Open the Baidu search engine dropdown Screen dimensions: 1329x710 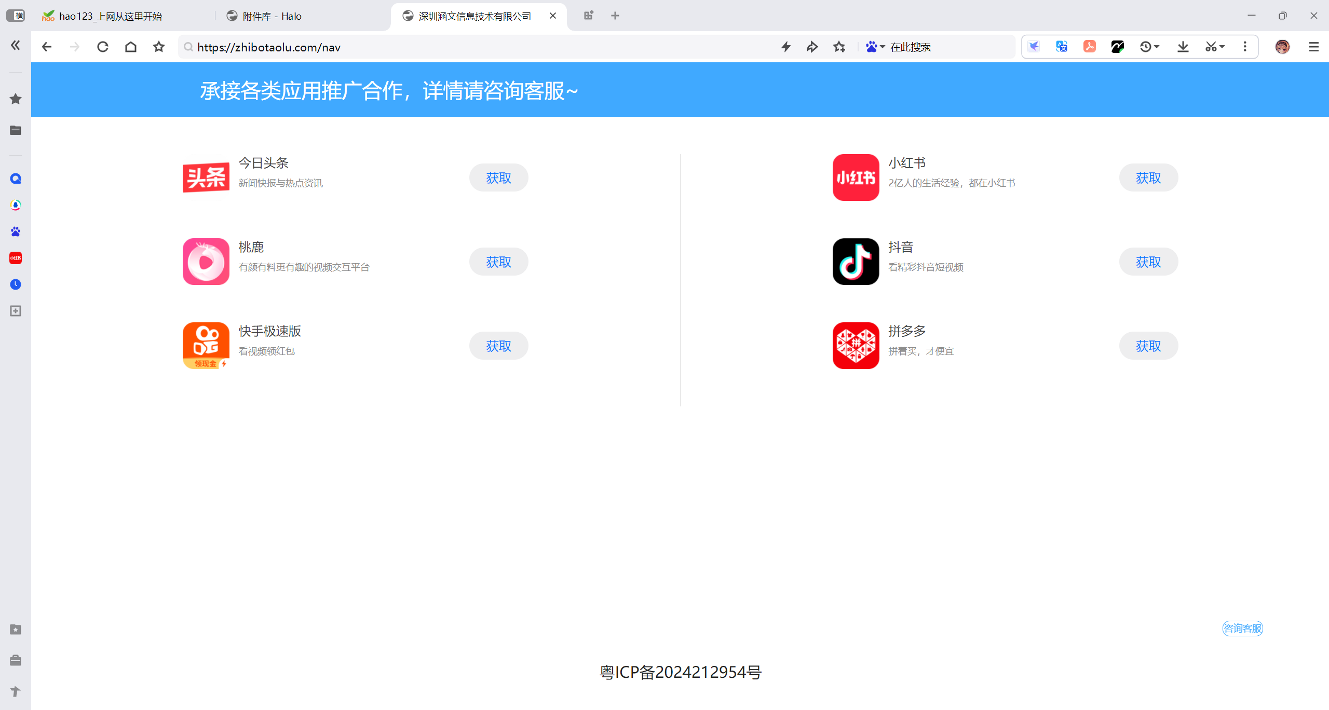875,47
